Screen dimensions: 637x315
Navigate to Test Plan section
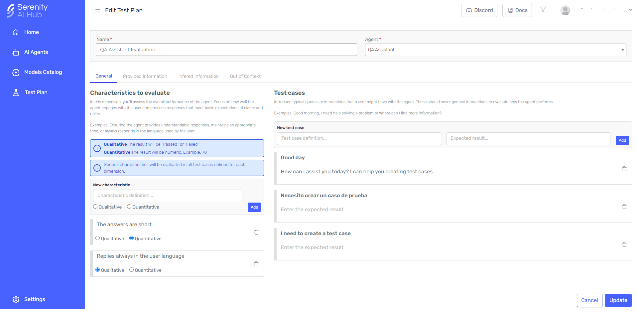click(x=30, y=92)
